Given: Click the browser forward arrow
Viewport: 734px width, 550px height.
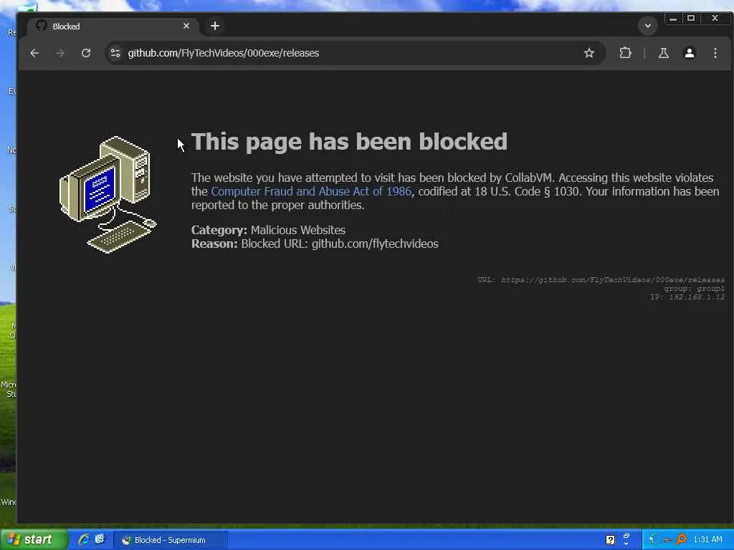Looking at the screenshot, I should (x=60, y=53).
